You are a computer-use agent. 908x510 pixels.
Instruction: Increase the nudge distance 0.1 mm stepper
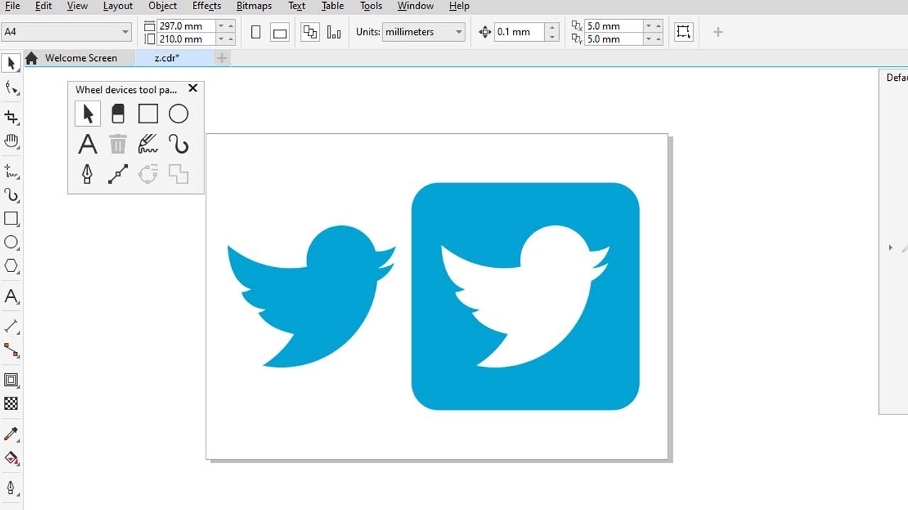(x=553, y=28)
